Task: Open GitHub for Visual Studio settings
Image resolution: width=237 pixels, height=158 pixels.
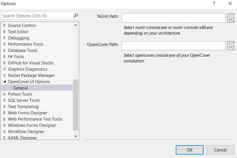Action: pyautogui.click(x=30, y=63)
